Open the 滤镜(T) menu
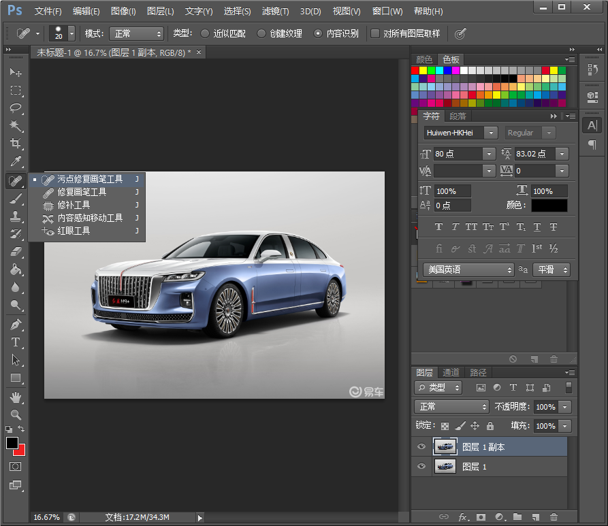608x526 pixels. (x=275, y=12)
